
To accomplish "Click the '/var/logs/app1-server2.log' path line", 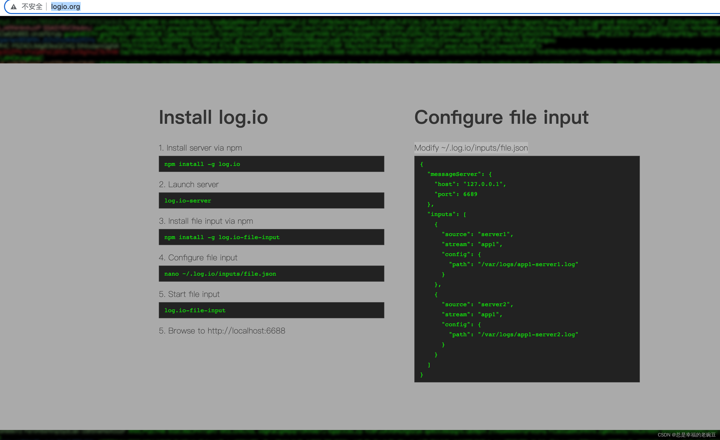I will click(x=513, y=335).
